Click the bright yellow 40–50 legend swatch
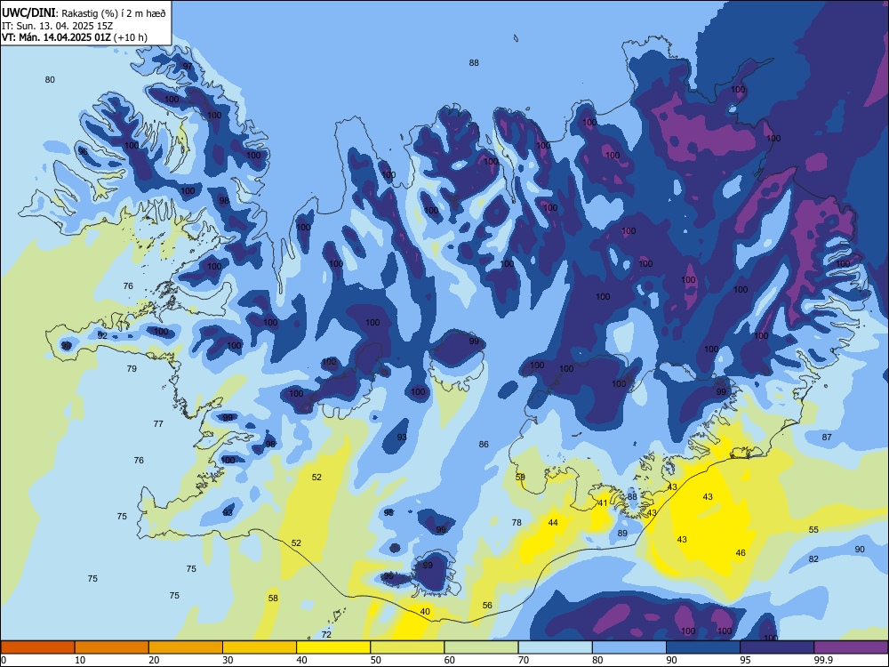The height and width of the screenshot is (667, 889). tap(333, 647)
